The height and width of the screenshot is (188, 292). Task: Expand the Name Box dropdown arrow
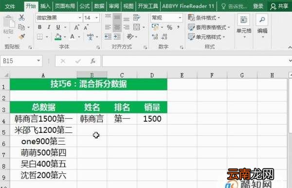[x=38, y=60]
